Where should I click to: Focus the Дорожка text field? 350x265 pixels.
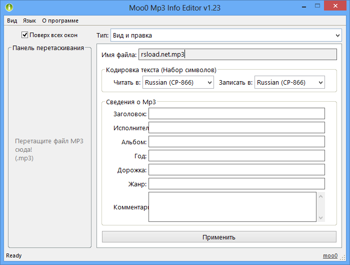coord(236,169)
